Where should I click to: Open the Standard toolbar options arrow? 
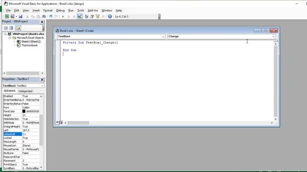159,17
